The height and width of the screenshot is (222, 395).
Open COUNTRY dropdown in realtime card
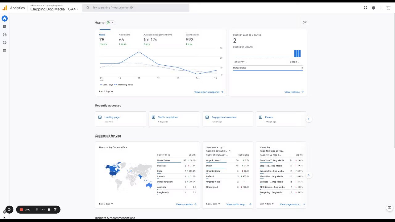tap(241, 62)
